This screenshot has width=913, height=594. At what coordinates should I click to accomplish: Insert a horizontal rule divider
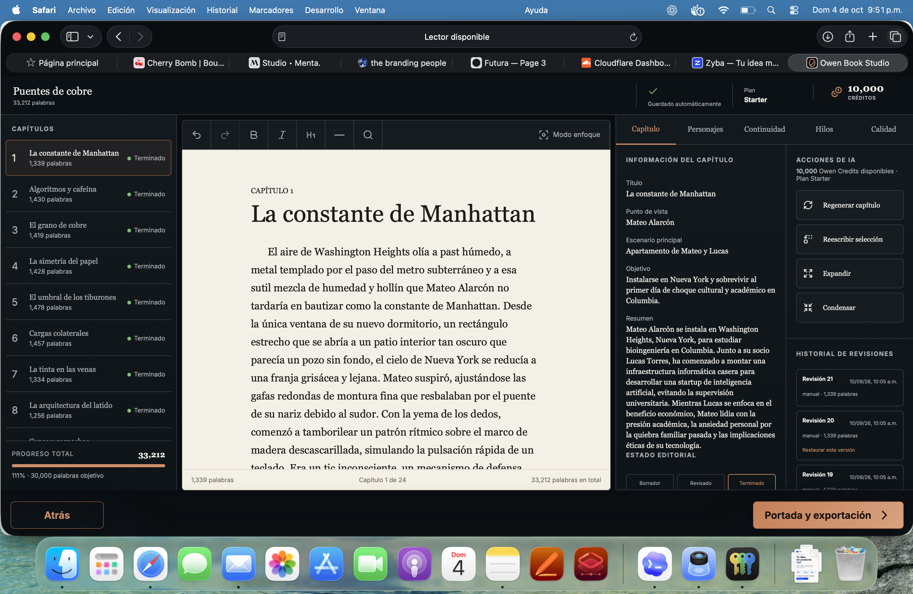tap(339, 135)
